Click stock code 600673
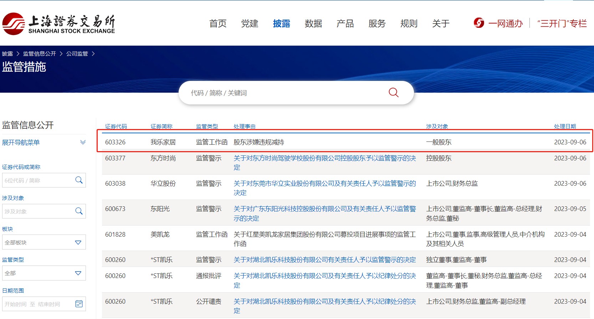 pyautogui.click(x=115, y=209)
